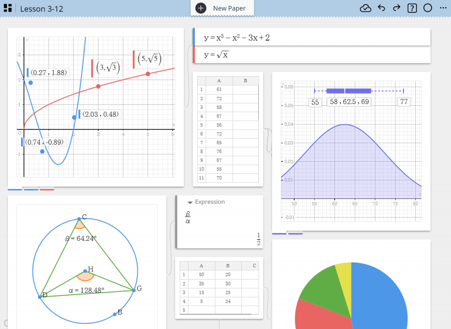Undo the last action
Image resolution: width=451 pixels, height=329 pixels.
[381, 8]
